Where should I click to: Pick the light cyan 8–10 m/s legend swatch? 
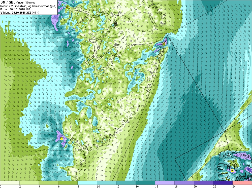(87, 183)
